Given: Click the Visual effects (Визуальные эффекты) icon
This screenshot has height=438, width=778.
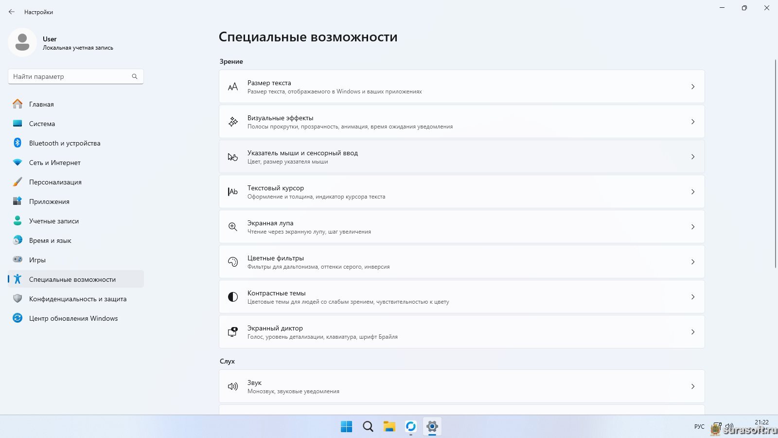Looking at the screenshot, I should click(233, 122).
